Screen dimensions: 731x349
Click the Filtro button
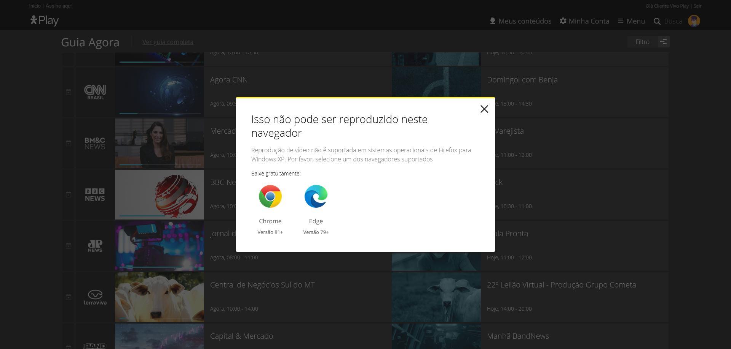tap(642, 42)
